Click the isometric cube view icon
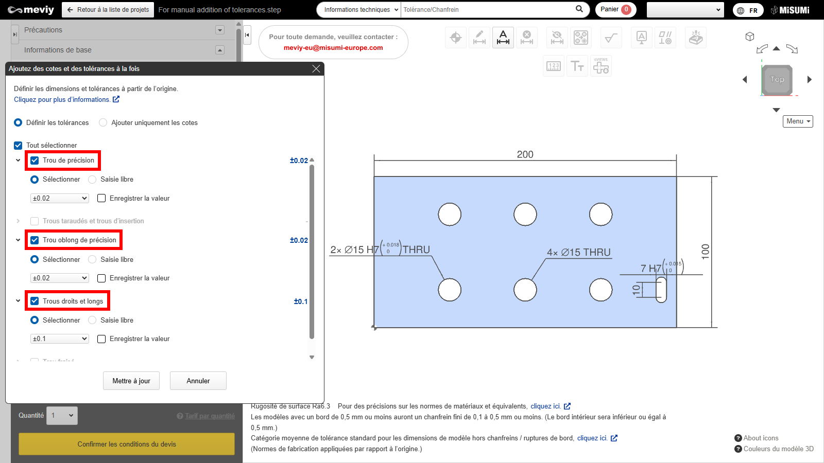824x463 pixels. click(750, 37)
